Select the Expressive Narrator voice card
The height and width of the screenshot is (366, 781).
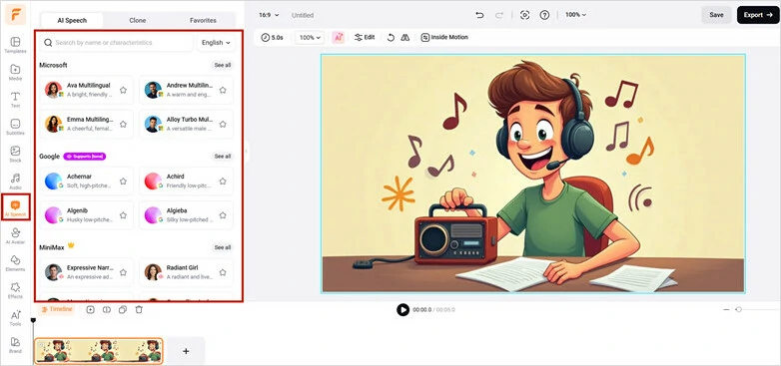point(86,272)
